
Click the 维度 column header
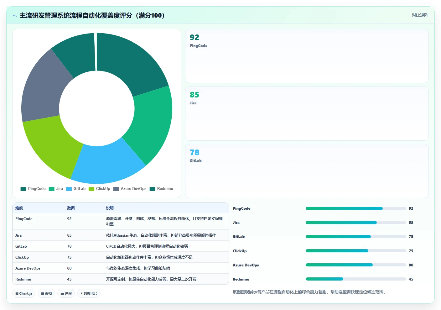(x=19, y=208)
